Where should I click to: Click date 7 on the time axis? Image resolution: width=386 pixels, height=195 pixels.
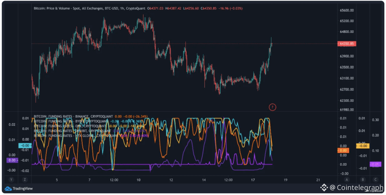pyautogui.click(x=90, y=180)
